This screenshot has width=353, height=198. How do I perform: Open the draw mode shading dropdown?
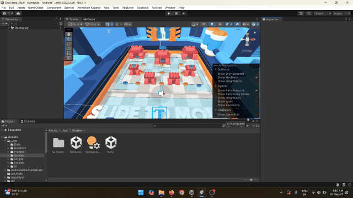(x=195, y=24)
